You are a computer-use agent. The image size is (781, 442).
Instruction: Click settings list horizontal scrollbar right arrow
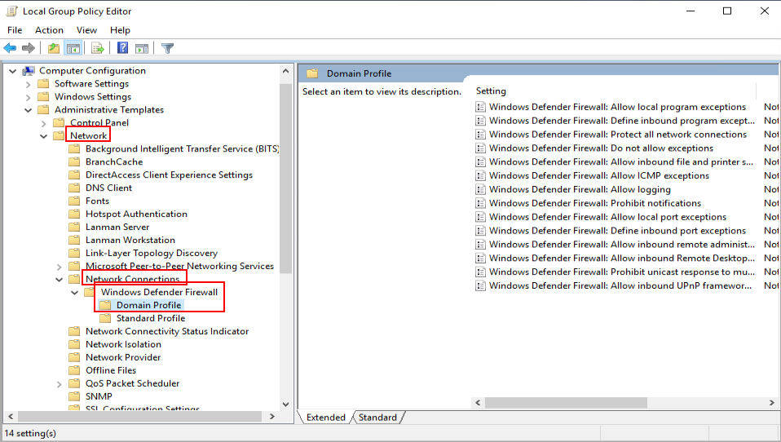coord(771,402)
